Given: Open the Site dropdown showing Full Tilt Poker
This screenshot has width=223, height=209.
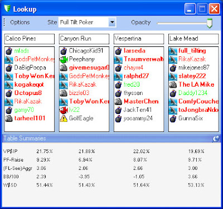Looking at the screenshot, I should [x=87, y=22].
